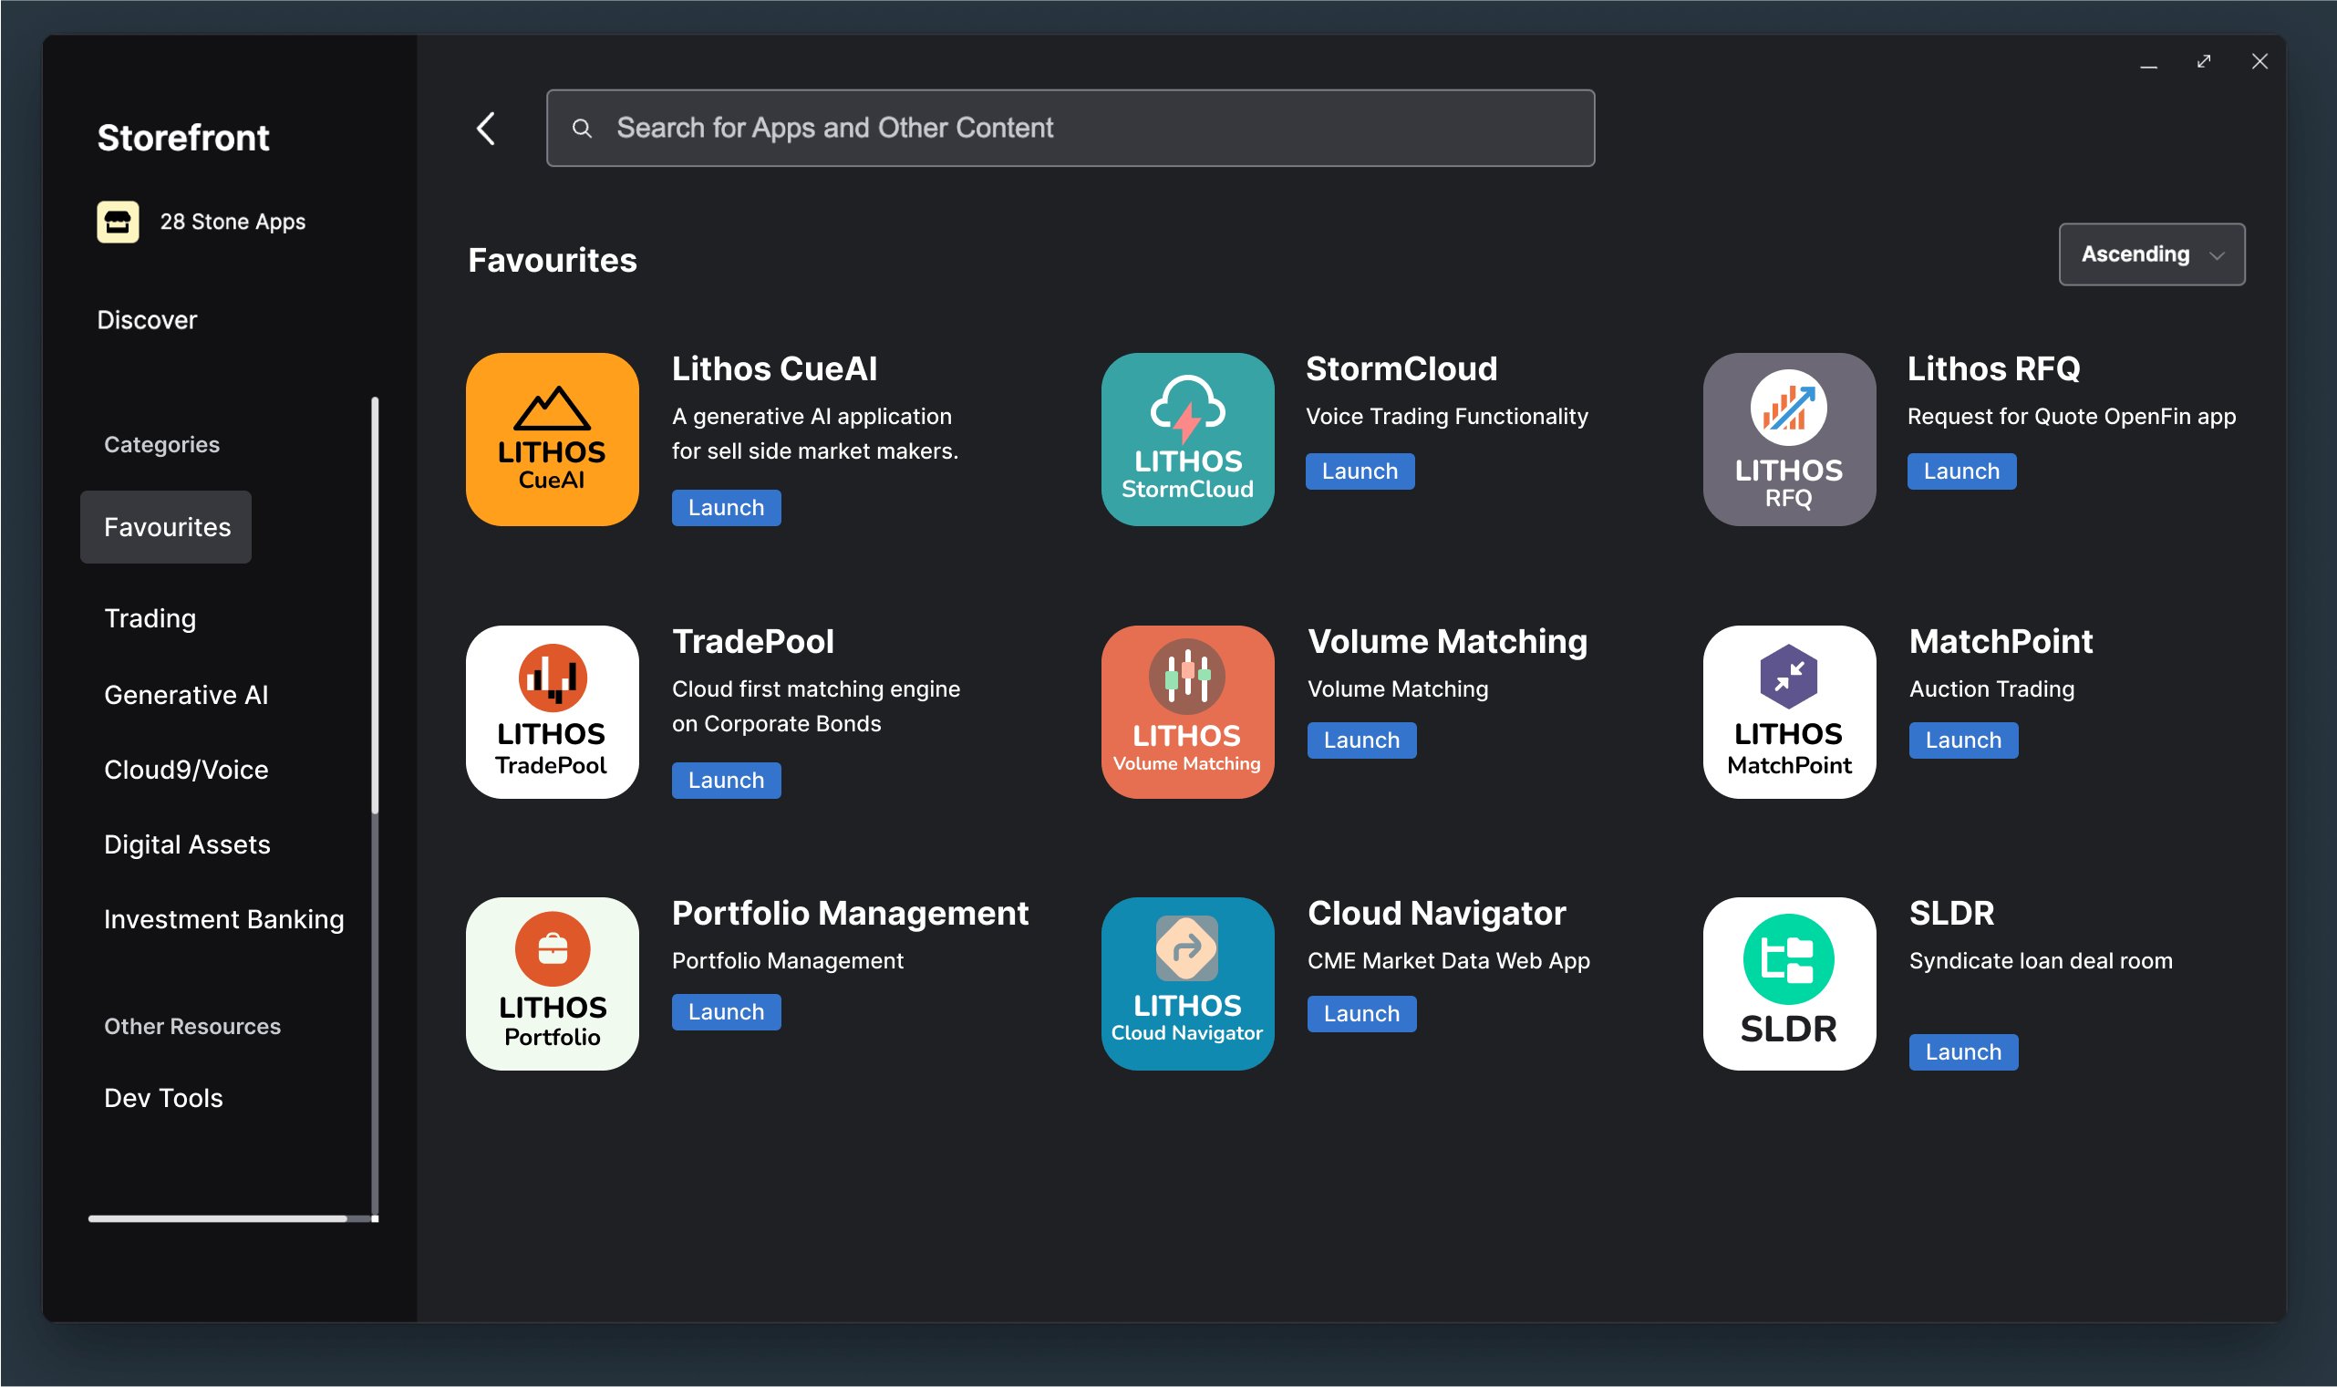Expand the Categories section

click(x=160, y=444)
